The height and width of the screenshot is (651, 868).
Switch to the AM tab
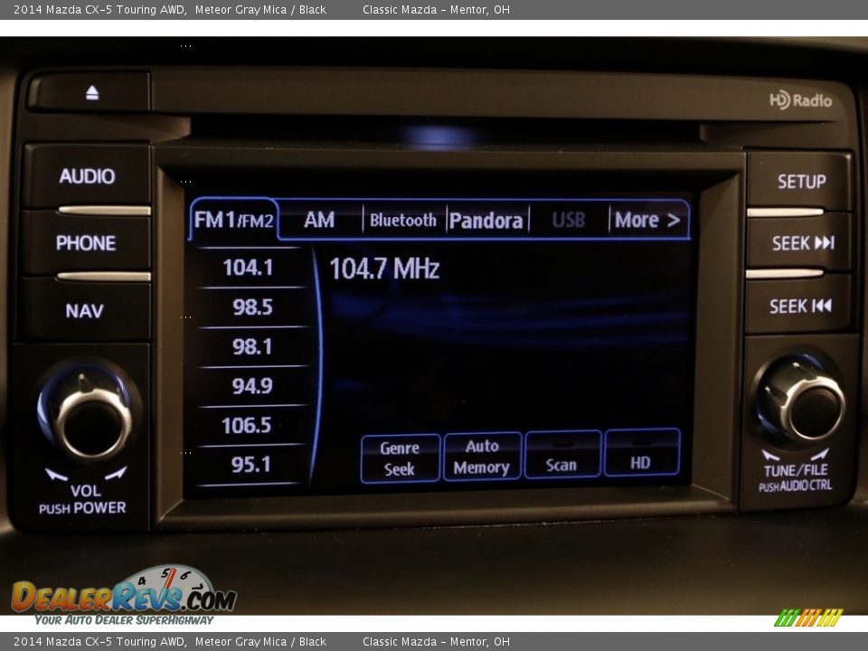pos(319,220)
